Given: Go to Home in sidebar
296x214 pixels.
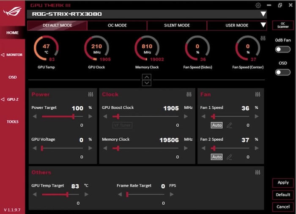Looking at the screenshot, I should [x=12, y=33].
